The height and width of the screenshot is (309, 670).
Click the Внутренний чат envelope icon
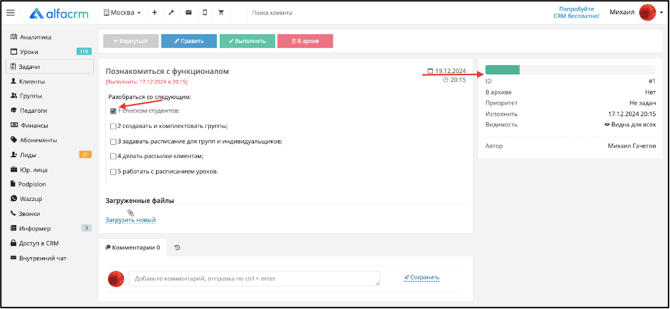13,258
